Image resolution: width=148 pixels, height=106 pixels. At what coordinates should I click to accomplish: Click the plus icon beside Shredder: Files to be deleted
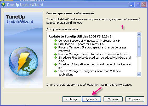coord(55,58)
